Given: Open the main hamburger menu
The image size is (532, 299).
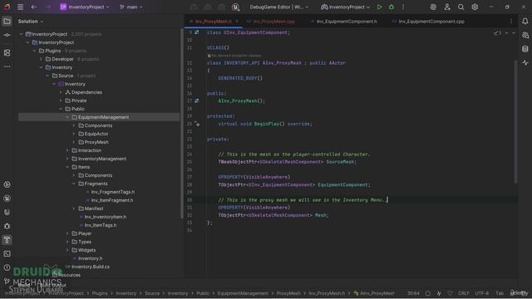Looking at the screenshot, I should pyautogui.click(x=20, y=7).
